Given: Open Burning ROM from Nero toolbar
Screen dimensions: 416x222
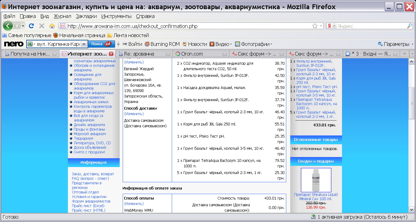Looking at the screenshot, I should pos(162,44).
